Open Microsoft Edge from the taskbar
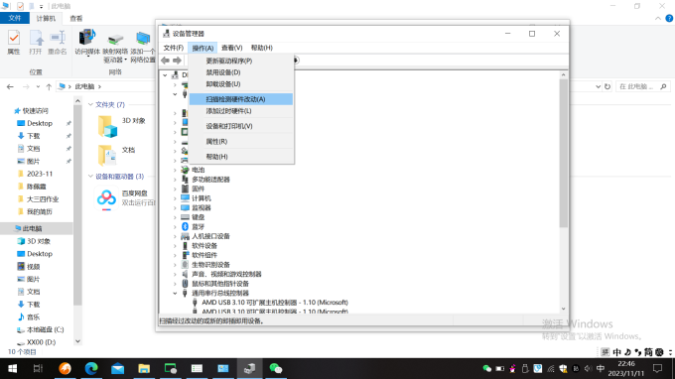Screen dimensions: 675x379 pos(91,369)
